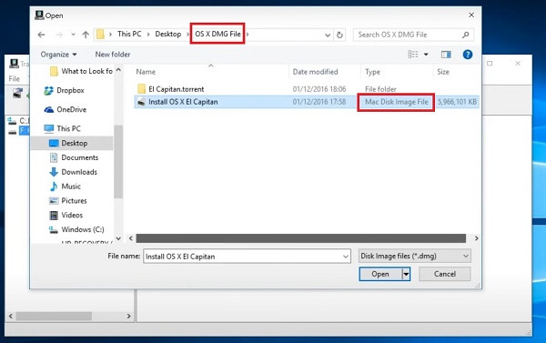This screenshot has height=343, width=546.
Task: Click the 01/12/2016 18:06 date cell
Action: click(x=319, y=89)
